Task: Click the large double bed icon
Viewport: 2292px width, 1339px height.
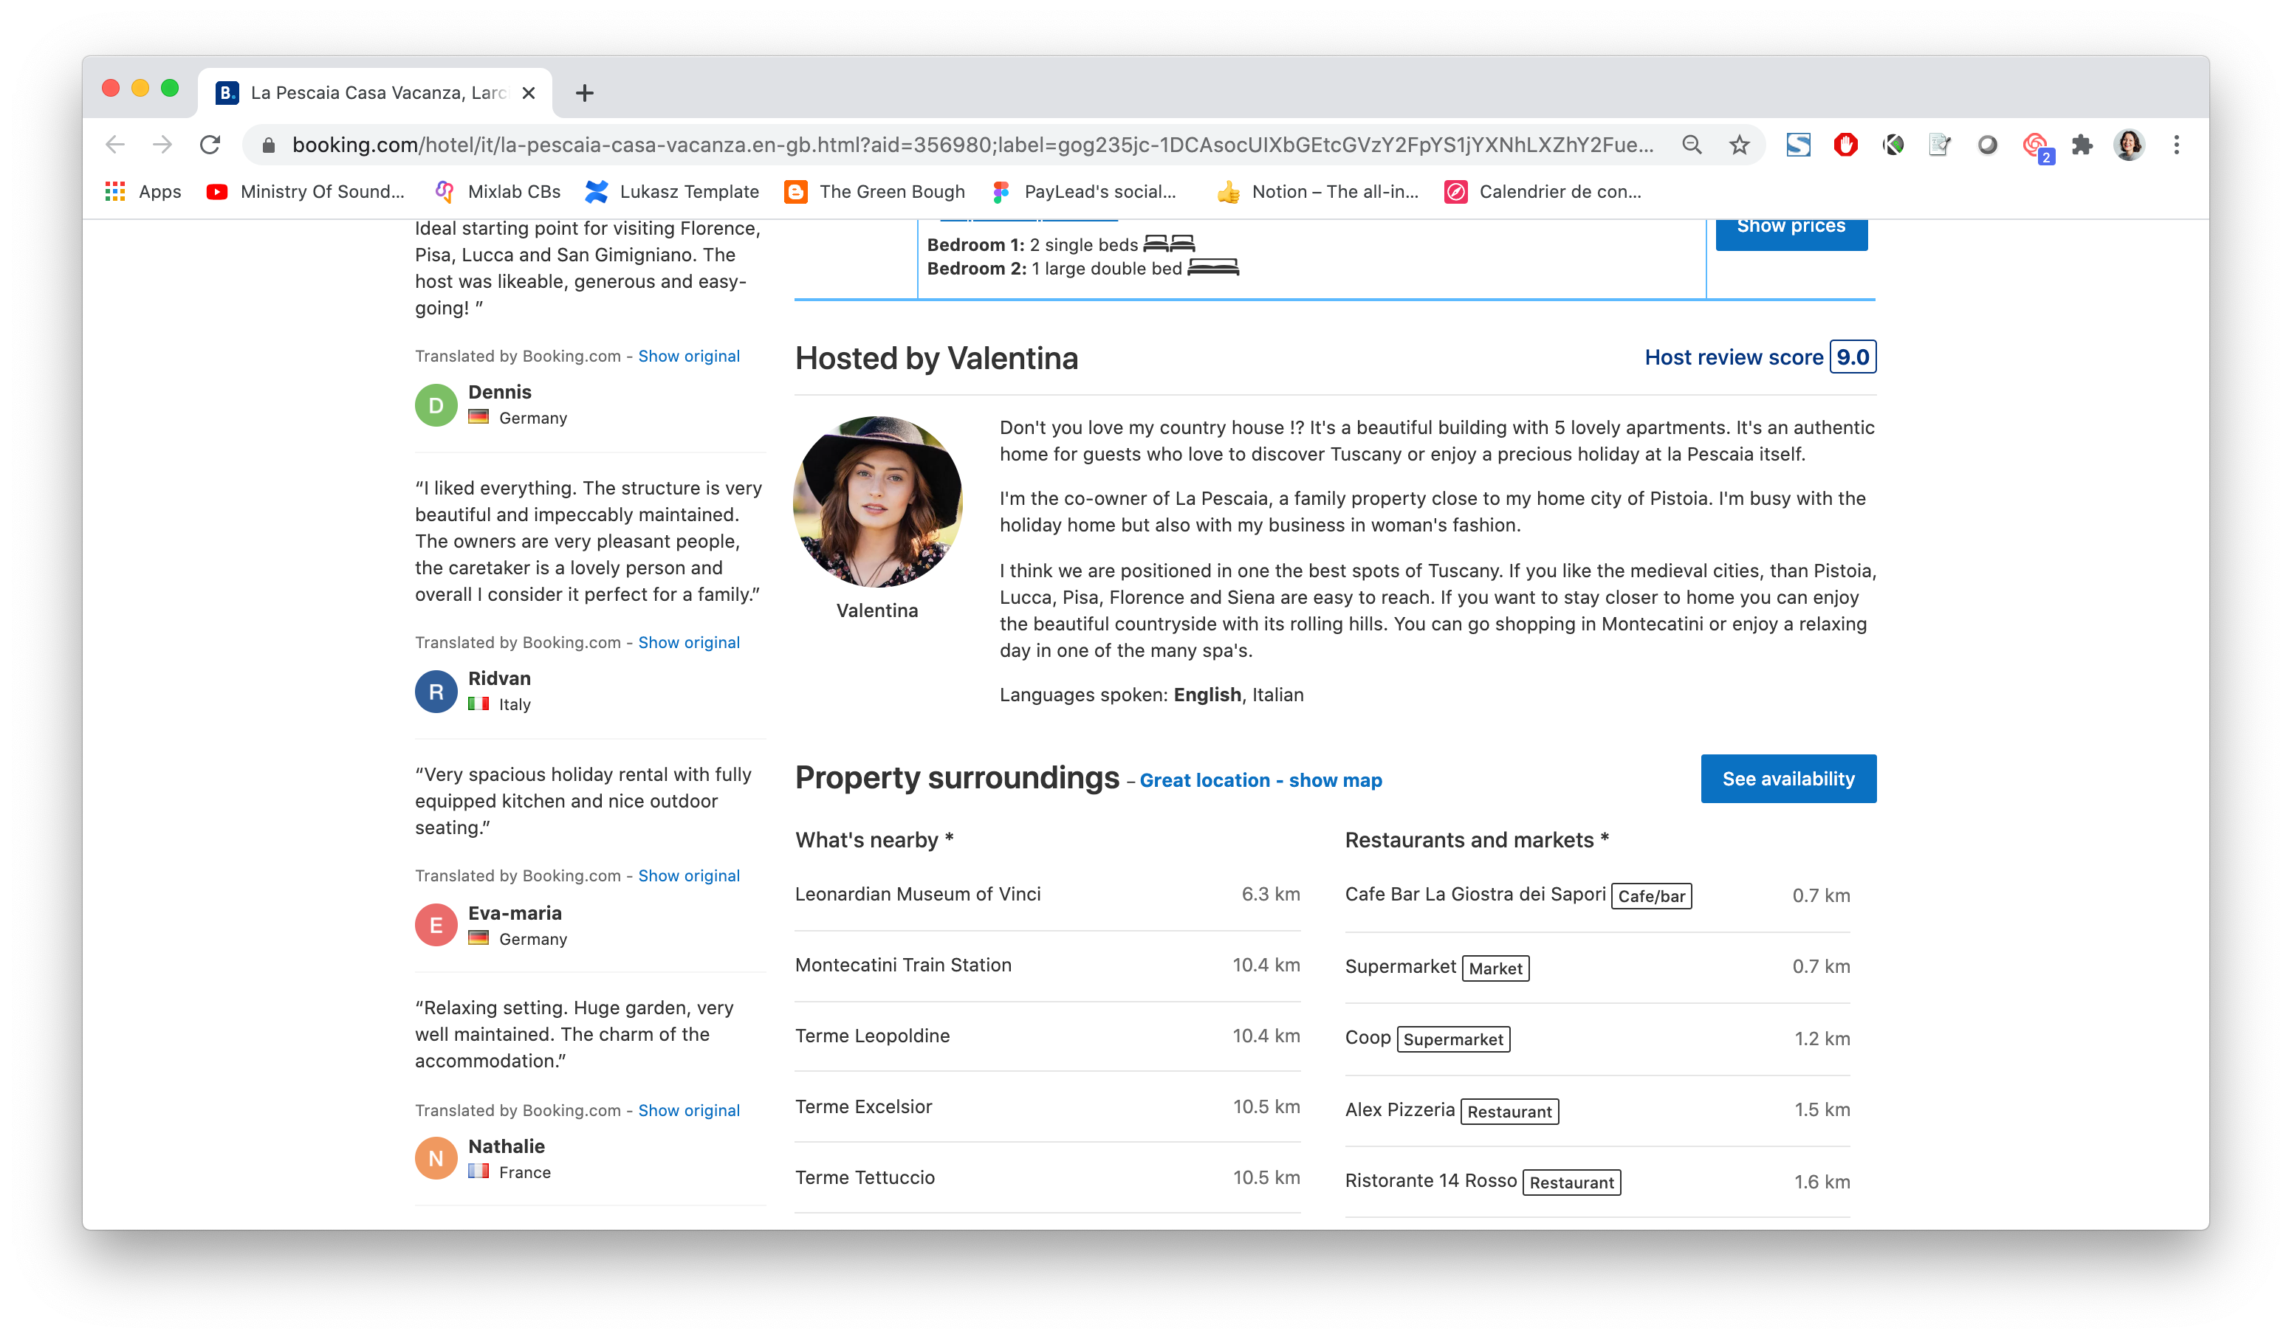Action: [x=1213, y=268]
